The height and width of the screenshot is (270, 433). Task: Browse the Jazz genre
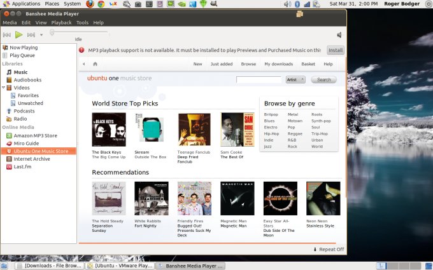[x=267, y=147]
